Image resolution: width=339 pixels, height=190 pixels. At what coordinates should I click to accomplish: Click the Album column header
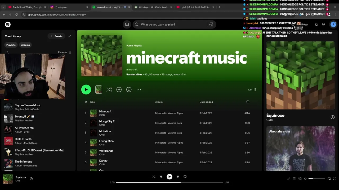pyautogui.click(x=159, y=102)
